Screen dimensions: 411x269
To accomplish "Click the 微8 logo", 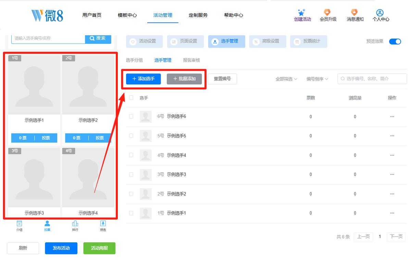I will tap(47, 15).
